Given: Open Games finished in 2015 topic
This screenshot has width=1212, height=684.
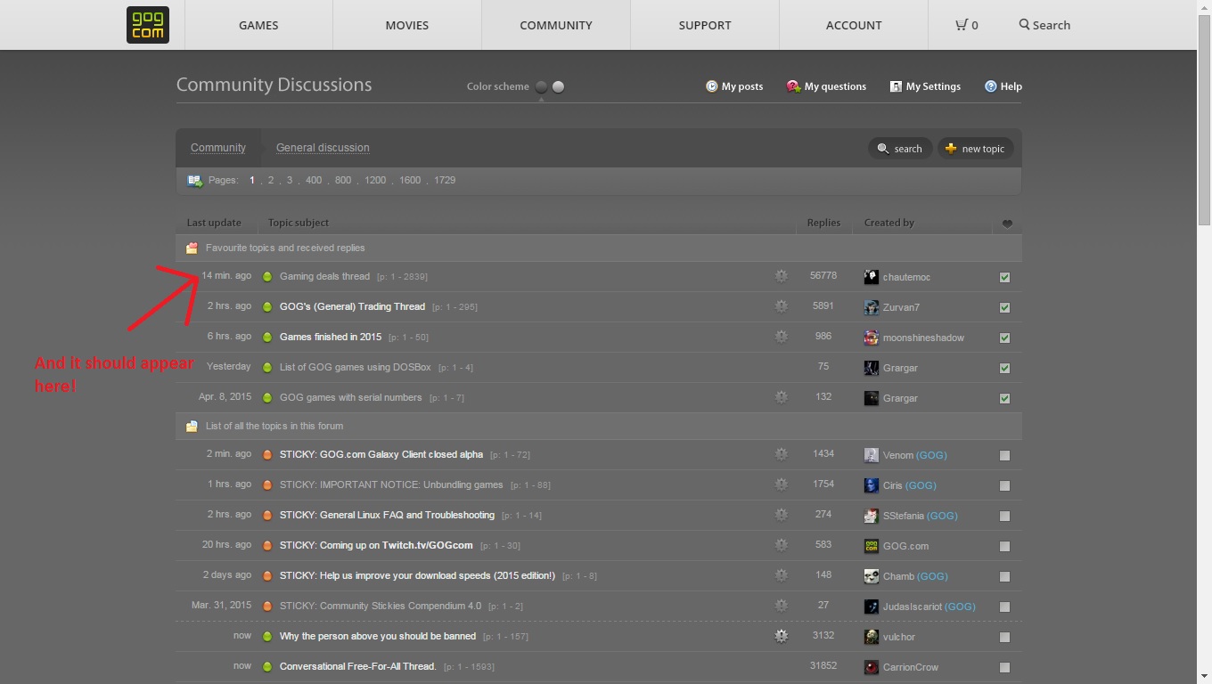Looking at the screenshot, I should pyautogui.click(x=331, y=337).
